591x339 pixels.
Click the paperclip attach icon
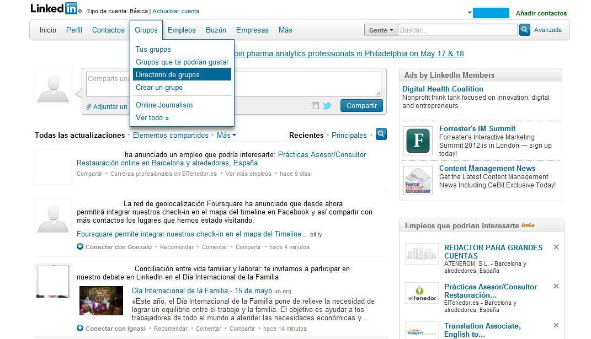89,107
